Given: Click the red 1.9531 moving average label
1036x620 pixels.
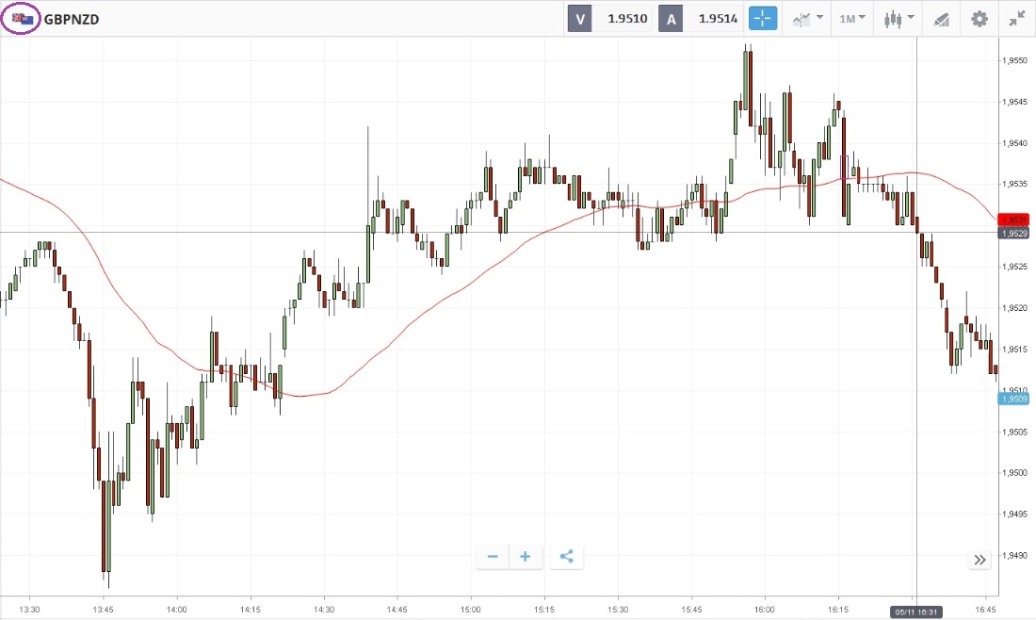Looking at the screenshot, I should pos(1013,220).
